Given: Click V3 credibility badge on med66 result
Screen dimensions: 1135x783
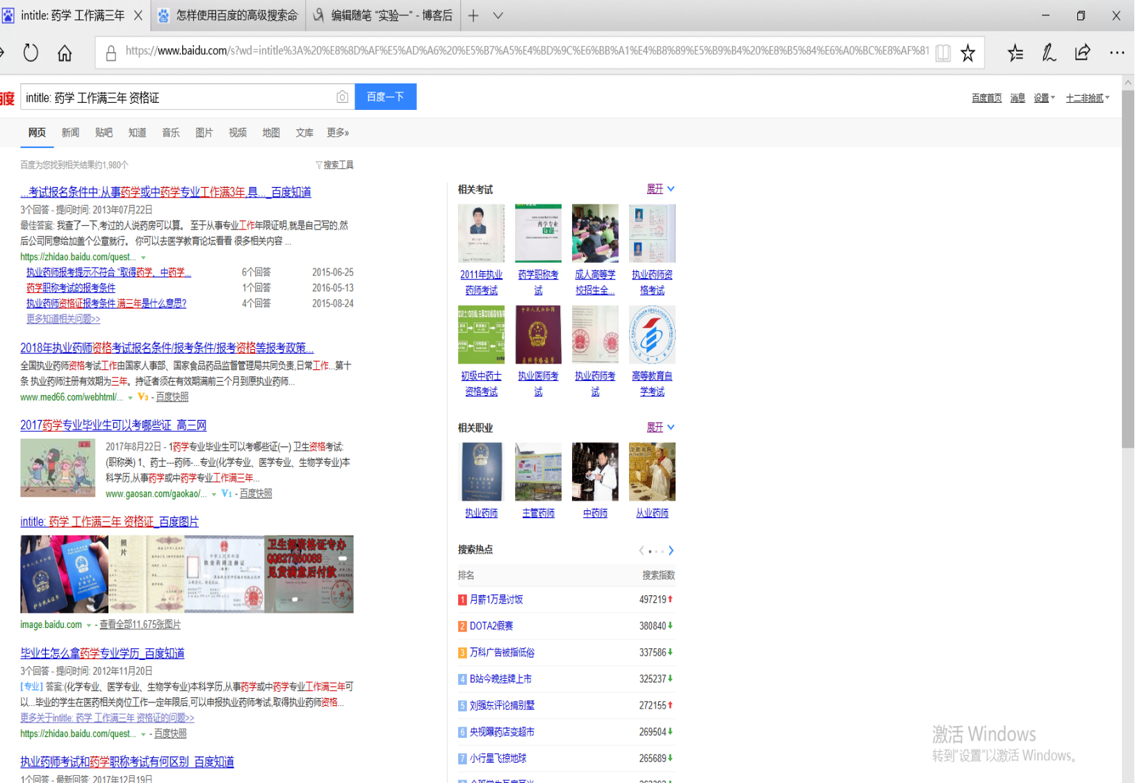Looking at the screenshot, I should click(143, 397).
